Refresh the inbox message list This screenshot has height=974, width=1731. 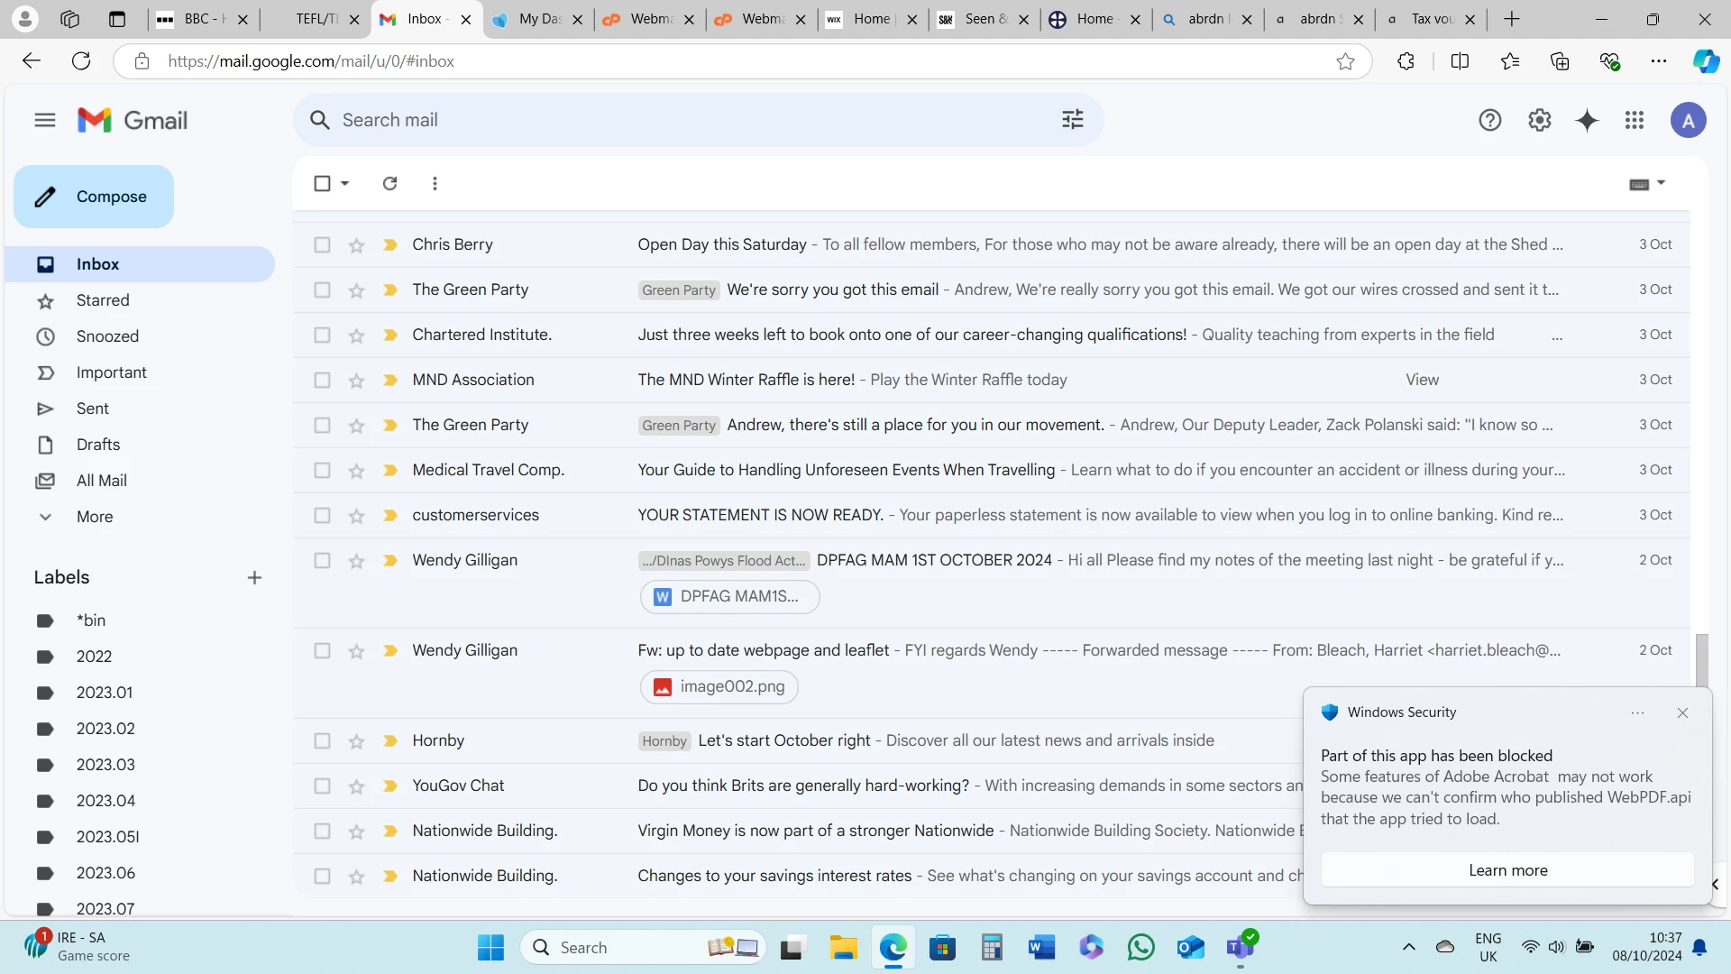coord(389,183)
